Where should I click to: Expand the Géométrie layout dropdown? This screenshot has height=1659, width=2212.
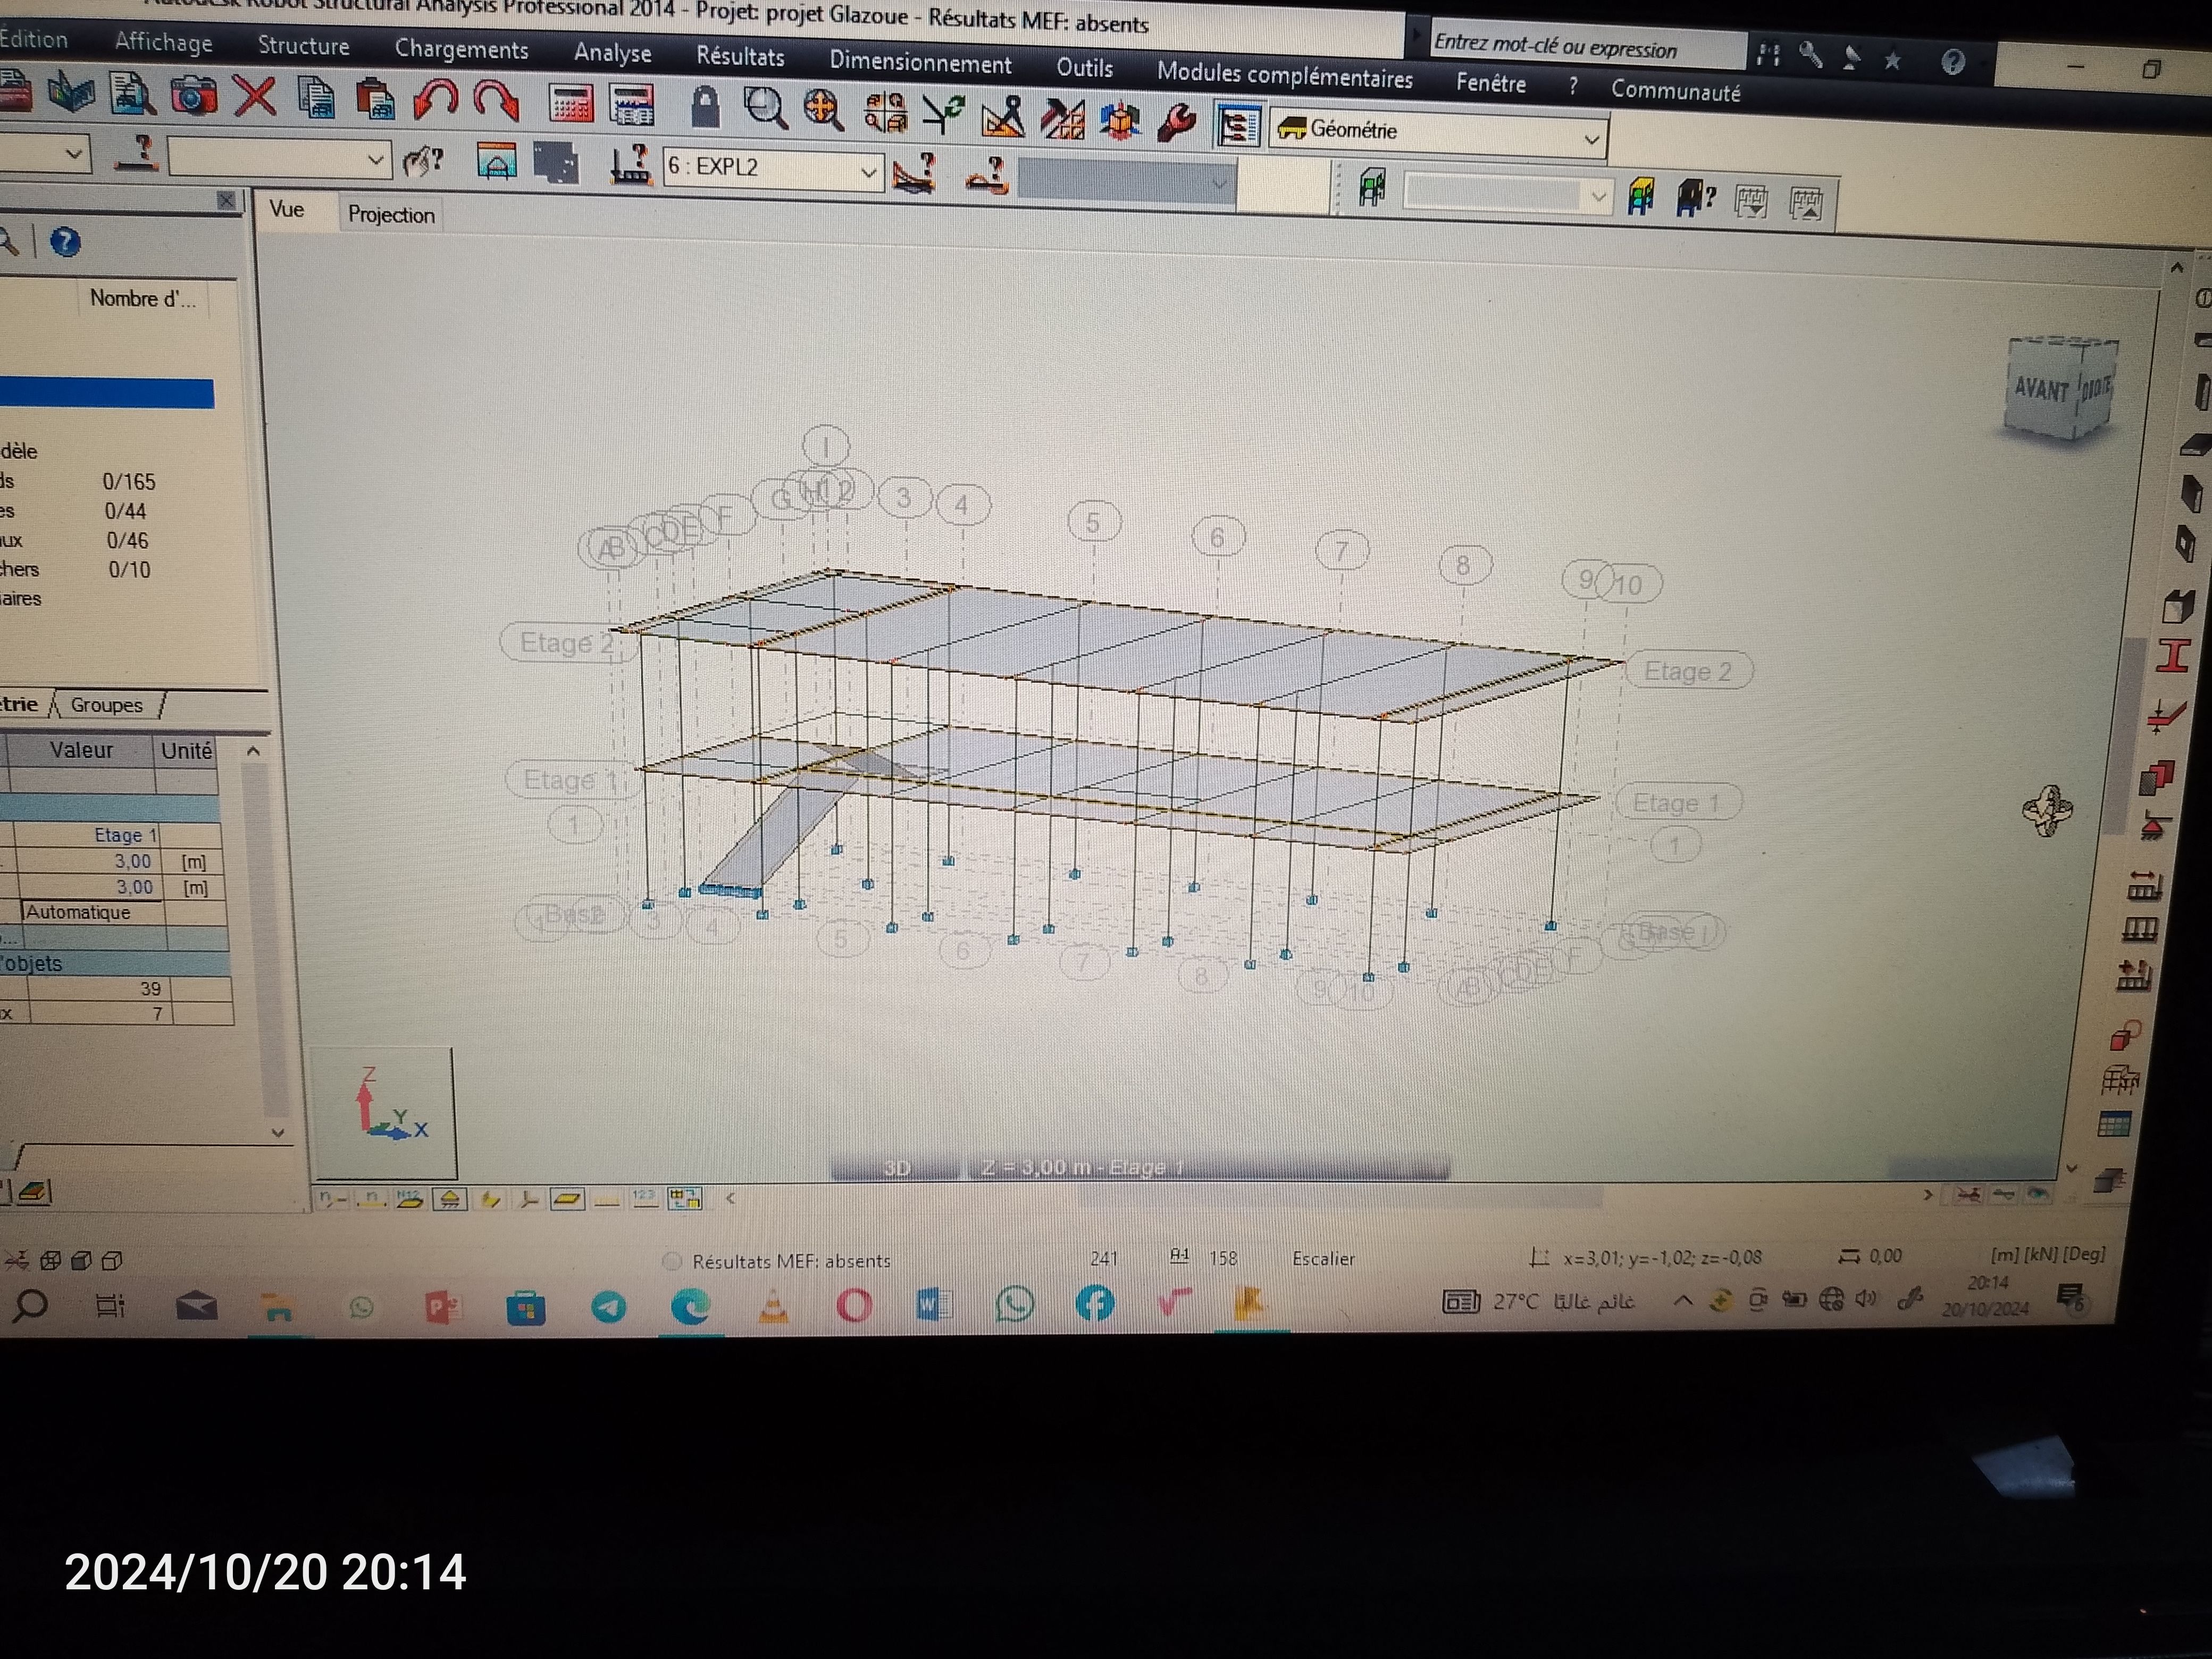click(1591, 139)
